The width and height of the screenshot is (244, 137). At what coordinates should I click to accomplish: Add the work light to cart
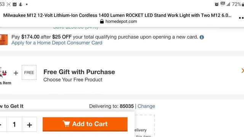point(85,124)
